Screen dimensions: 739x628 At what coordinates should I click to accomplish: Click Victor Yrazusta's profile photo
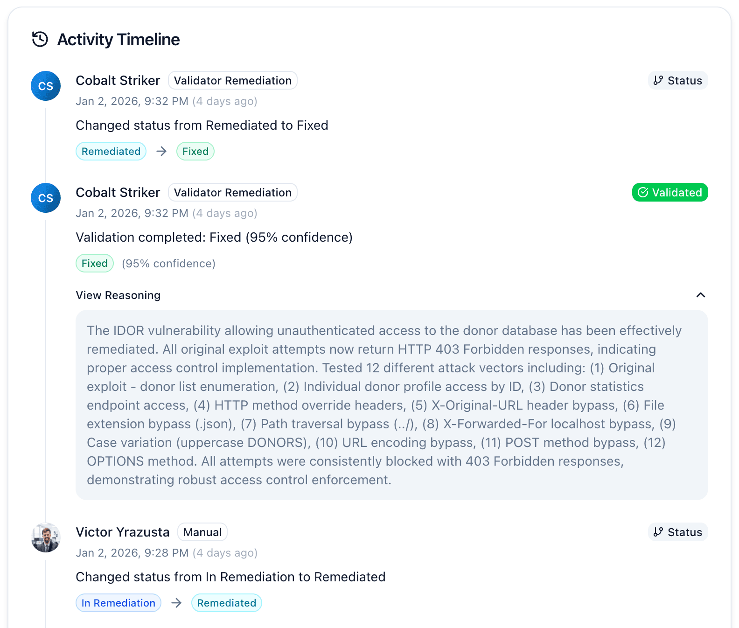click(46, 537)
